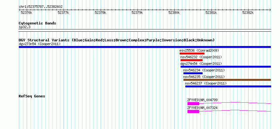This screenshot has height=129, width=280.
Task: Click the 52380k ruler tick label
Action: (174, 13)
